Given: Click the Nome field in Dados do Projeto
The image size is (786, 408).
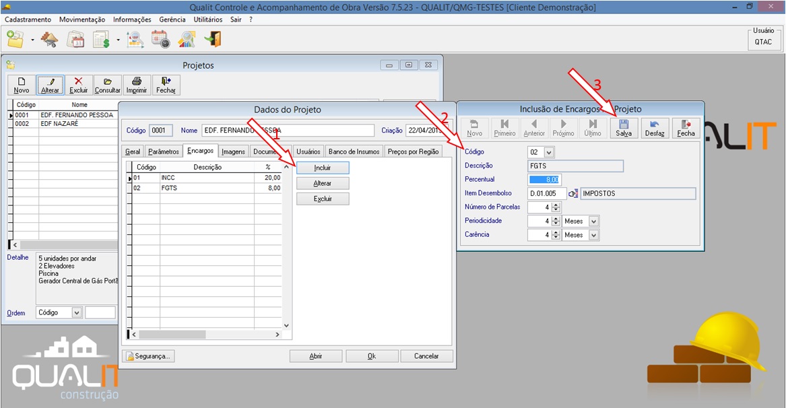Looking at the screenshot, I should (x=288, y=131).
